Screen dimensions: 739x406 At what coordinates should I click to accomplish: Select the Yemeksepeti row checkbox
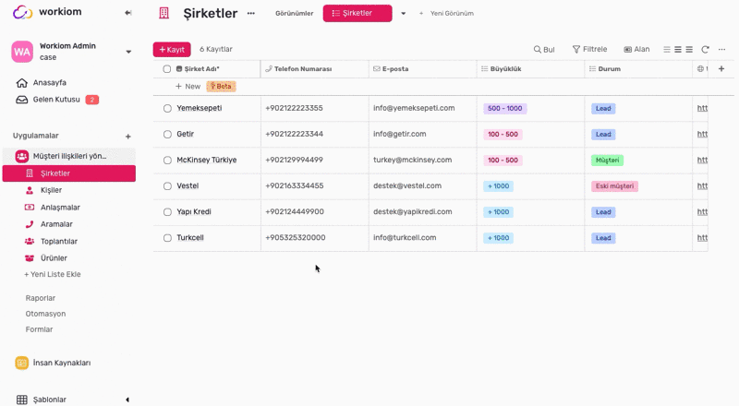167,108
